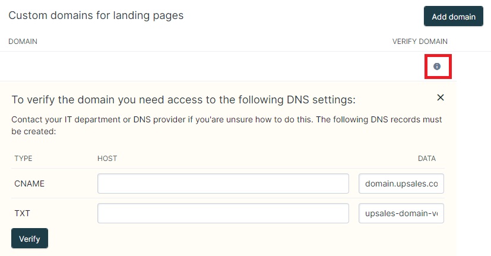Click the CNAME record type label
The height and width of the screenshot is (256, 491).
coord(30,184)
